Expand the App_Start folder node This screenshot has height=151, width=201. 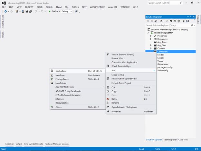tap(151, 45)
